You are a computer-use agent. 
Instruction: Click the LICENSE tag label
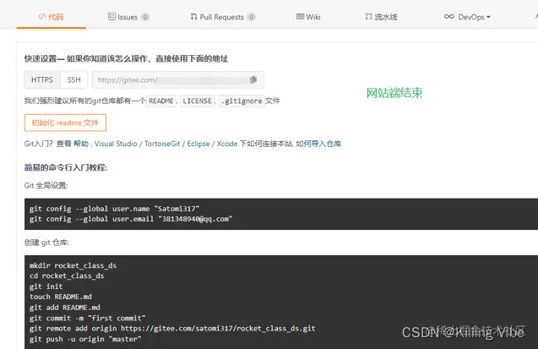point(197,101)
